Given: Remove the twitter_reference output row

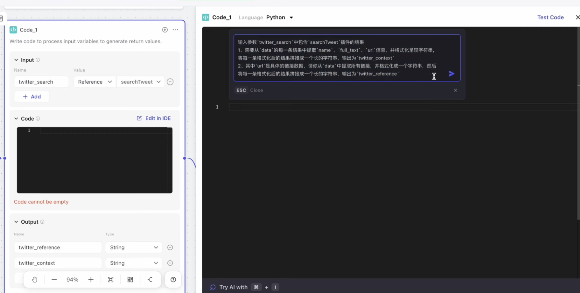Looking at the screenshot, I should click(170, 248).
